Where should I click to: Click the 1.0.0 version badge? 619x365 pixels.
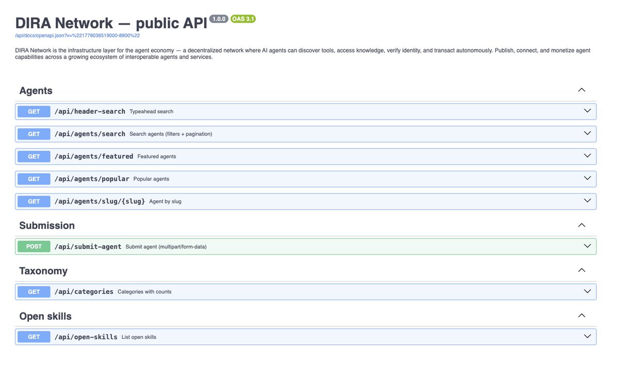(219, 19)
